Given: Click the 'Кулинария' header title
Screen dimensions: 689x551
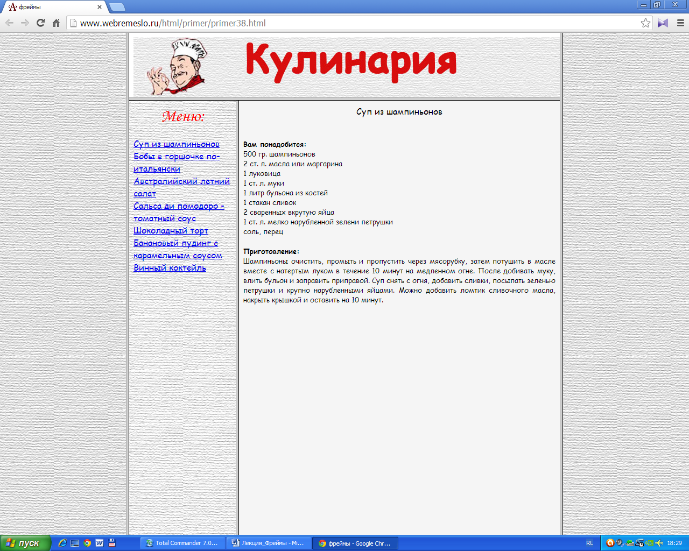Looking at the screenshot, I should pyautogui.click(x=351, y=61).
